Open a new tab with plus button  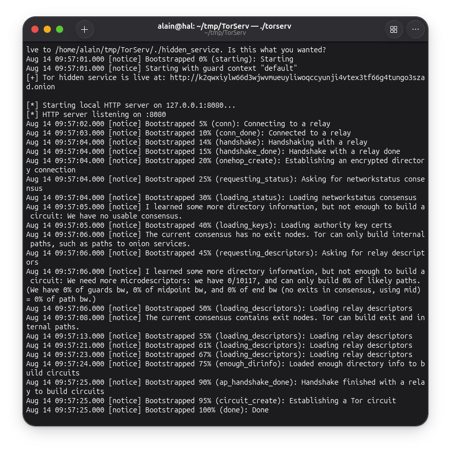point(85,29)
